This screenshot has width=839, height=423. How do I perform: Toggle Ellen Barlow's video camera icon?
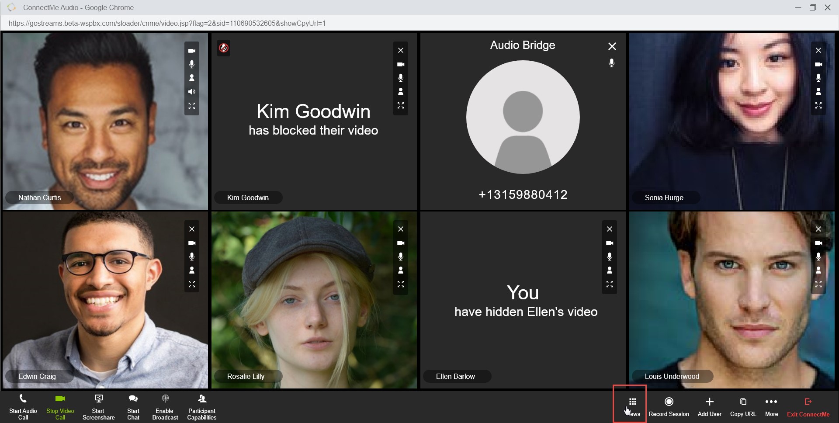610,243
